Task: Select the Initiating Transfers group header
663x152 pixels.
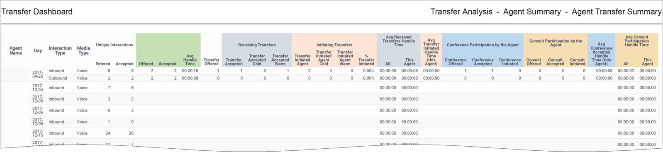Action: [x=334, y=45]
